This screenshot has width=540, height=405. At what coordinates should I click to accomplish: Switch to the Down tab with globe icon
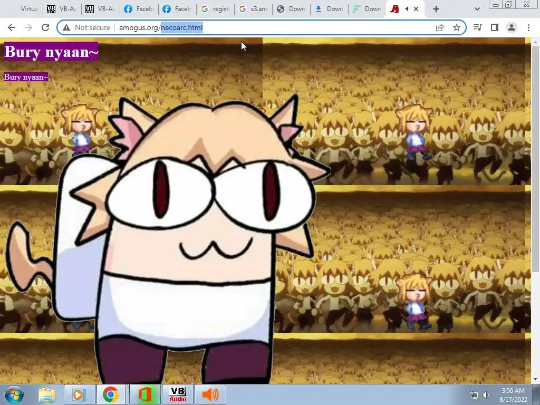(291, 9)
